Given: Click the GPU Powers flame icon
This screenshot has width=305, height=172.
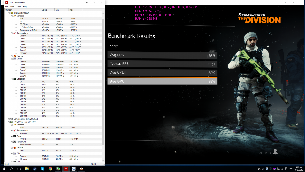Looking at the screenshot, I should pyautogui.click(x=14, y=148).
